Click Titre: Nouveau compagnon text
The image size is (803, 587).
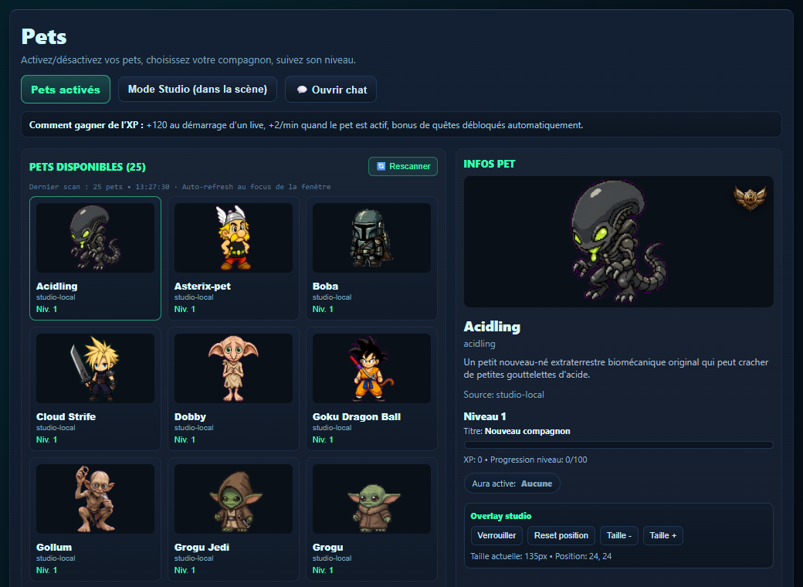(517, 431)
